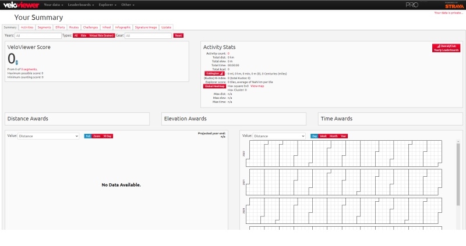The image size is (466, 246).
Task: Click the Minimum counting score text
Action: tap(25, 77)
